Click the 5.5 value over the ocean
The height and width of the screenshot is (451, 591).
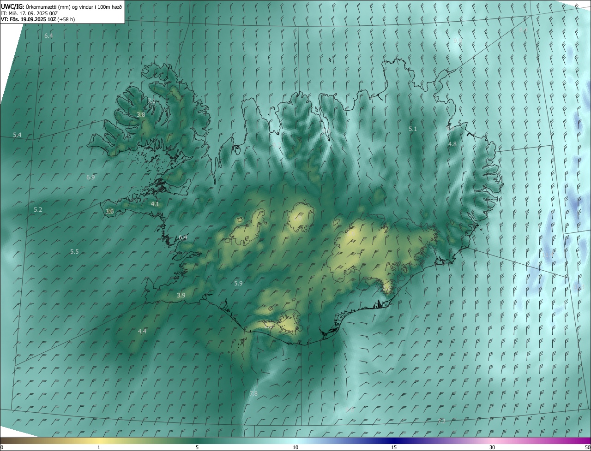74,252
